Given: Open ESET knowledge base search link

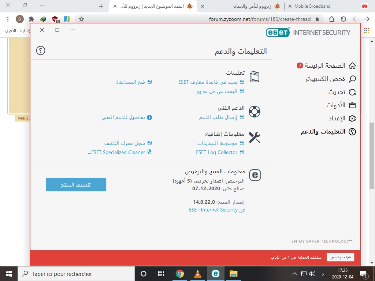Looking at the screenshot, I should coord(211,82).
